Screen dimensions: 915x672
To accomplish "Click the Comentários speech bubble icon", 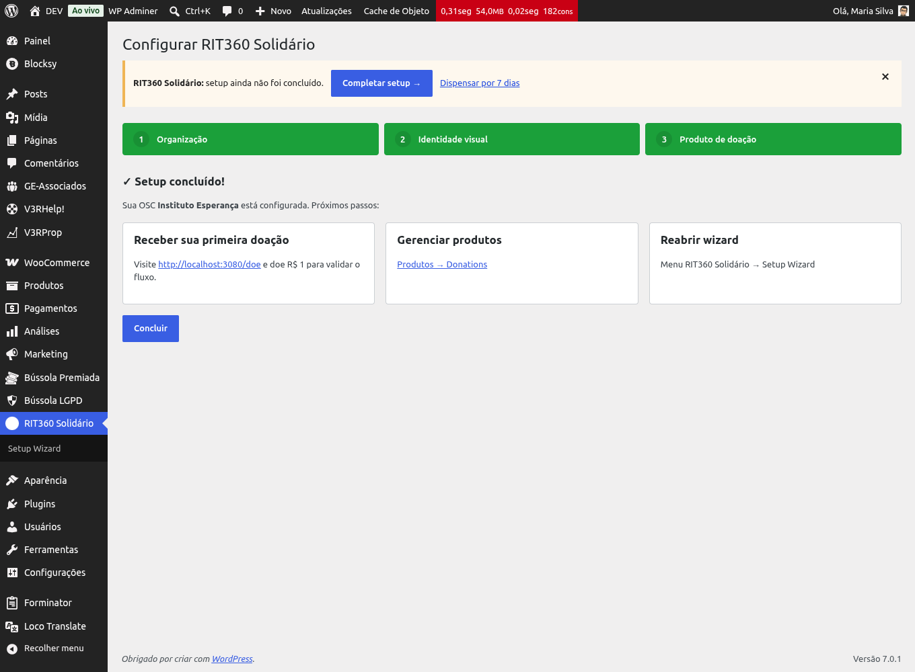I will tap(12, 163).
